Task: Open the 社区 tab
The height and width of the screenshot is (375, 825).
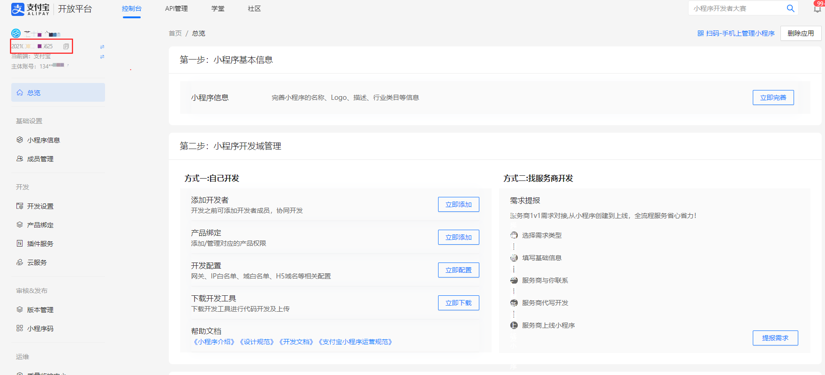Action: pyautogui.click(x=254, y=8)
